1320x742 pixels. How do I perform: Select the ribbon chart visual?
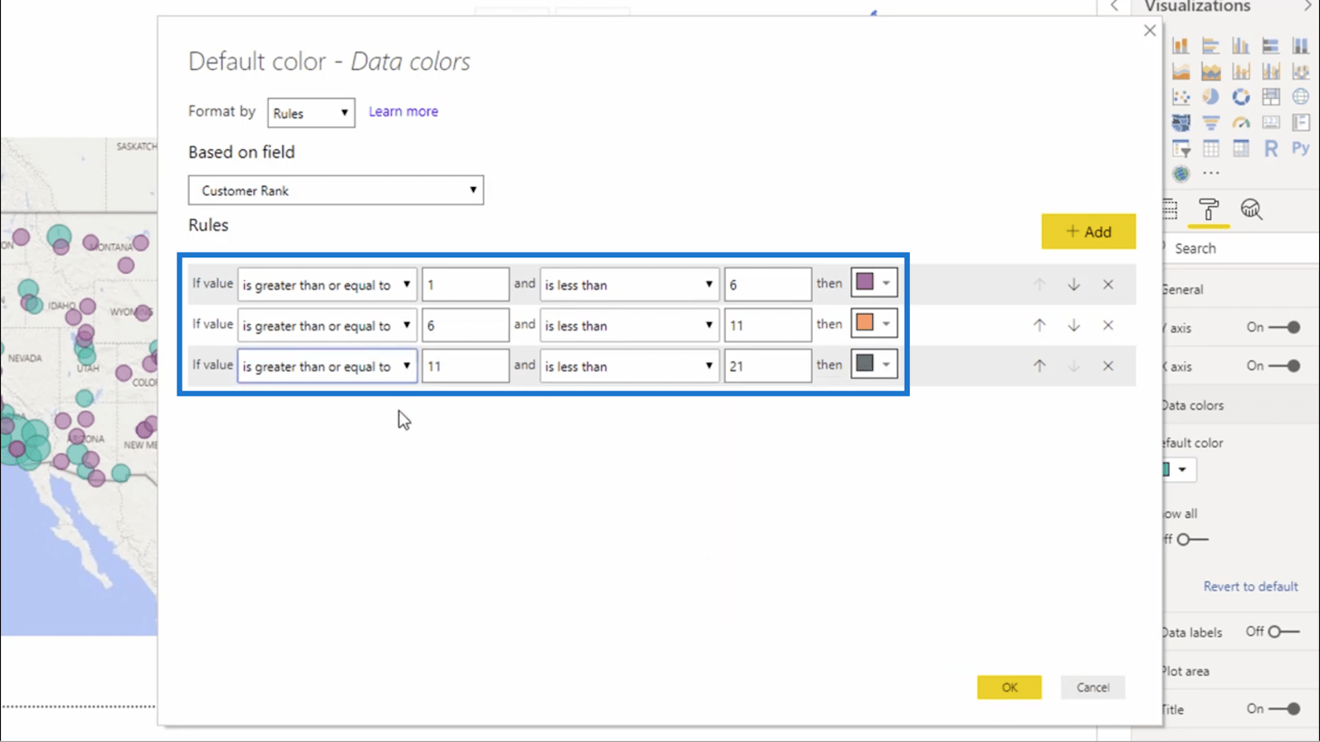(1301, 72)
